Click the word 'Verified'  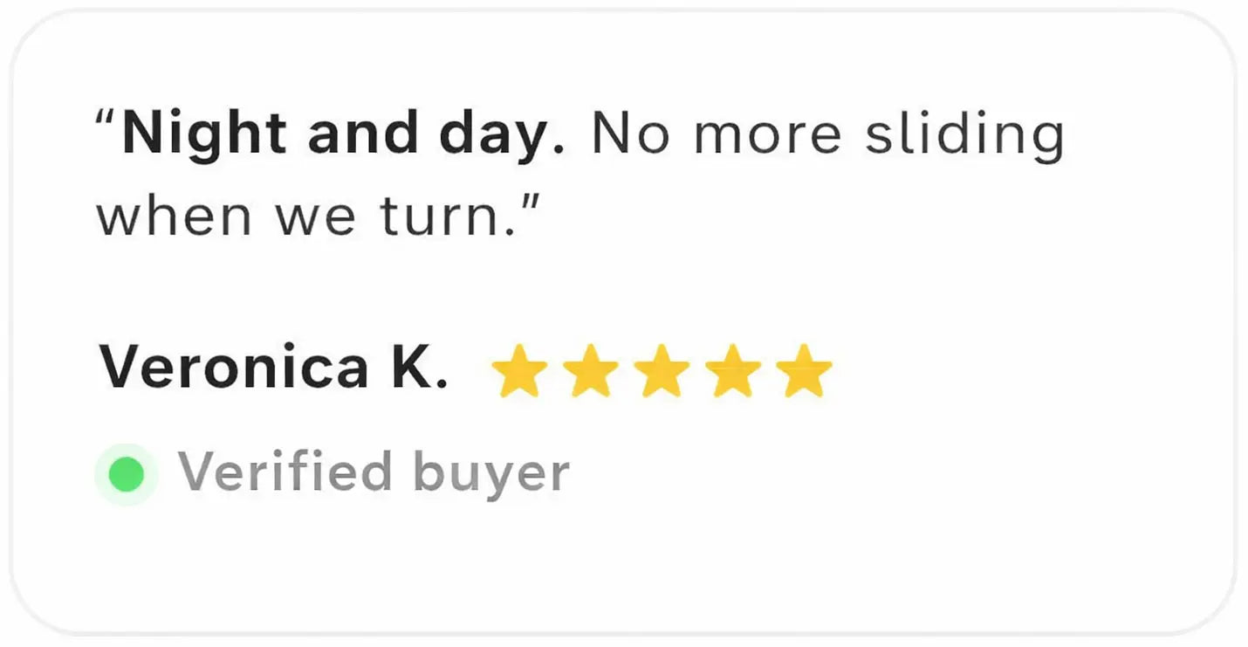coord(285,472)
